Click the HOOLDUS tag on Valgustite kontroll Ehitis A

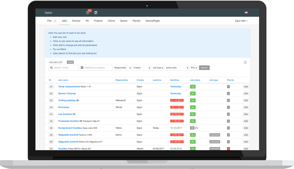[x=215, y=142]
